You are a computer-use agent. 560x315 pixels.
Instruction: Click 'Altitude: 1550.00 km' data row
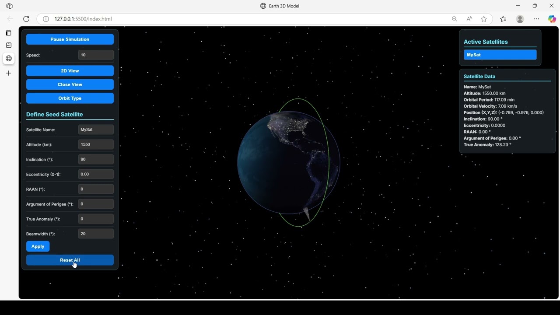(485, 93)
